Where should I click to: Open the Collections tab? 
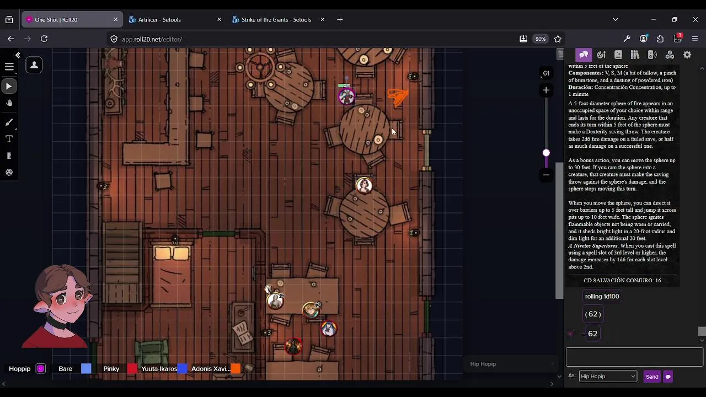(x=670, y=55)
